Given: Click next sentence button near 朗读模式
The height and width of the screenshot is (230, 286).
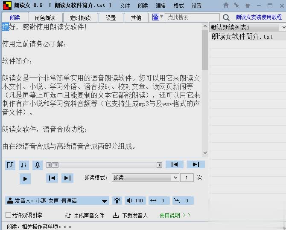Looking at the screenshot, I should click(67, 178).
